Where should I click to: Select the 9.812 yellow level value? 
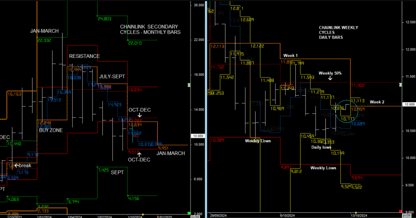coord(296,171)
